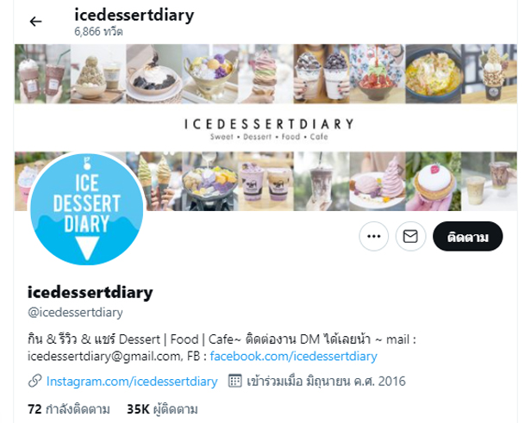Click the bold icedessertdiary display name

click(x=90, y=293)
